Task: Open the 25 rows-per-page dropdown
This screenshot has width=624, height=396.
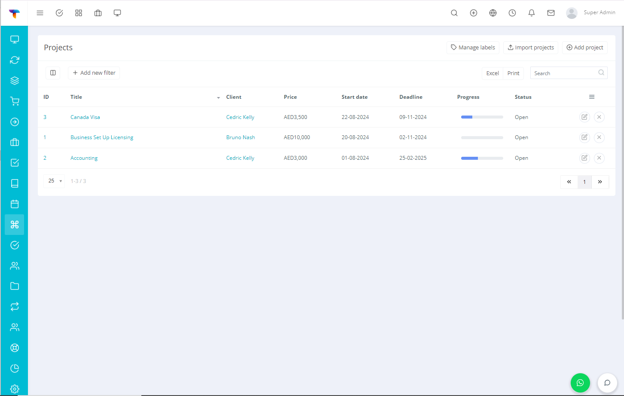Action: tap(55, 181)
